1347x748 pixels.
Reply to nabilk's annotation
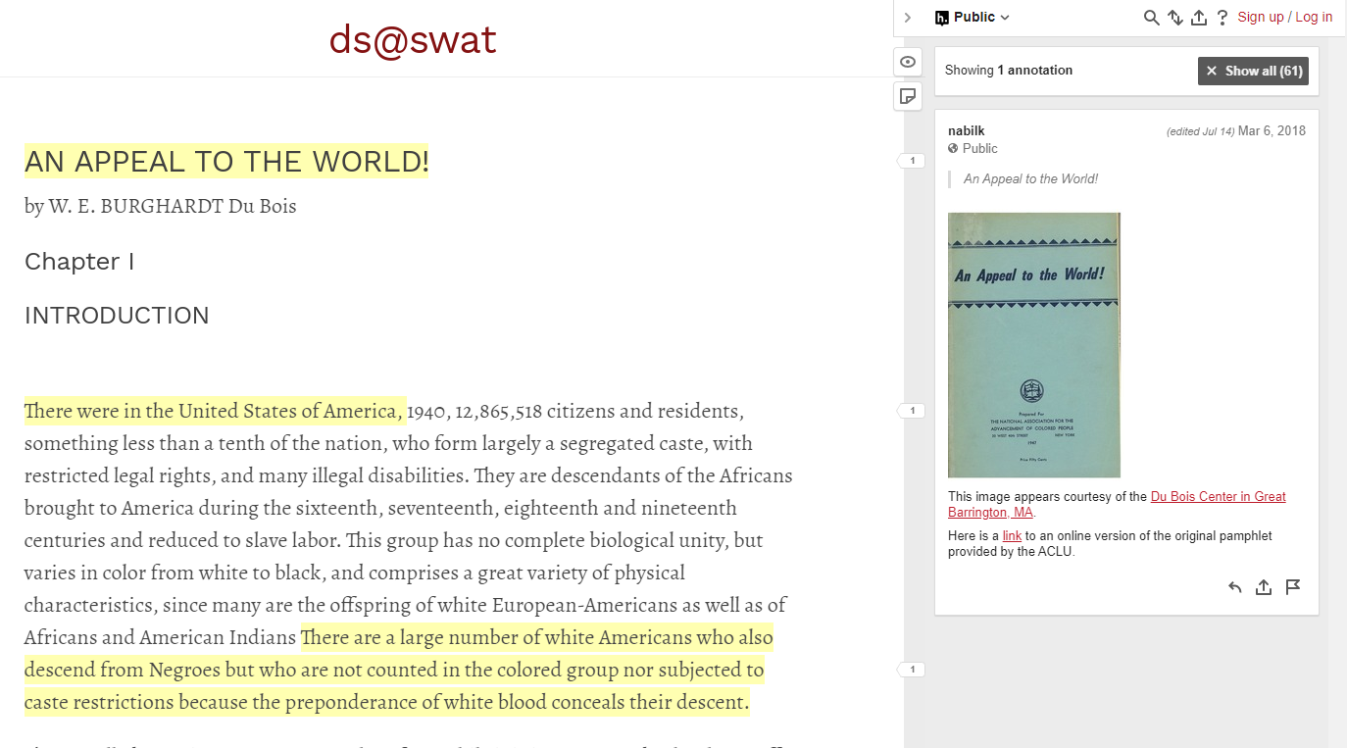pos(1235,587)
